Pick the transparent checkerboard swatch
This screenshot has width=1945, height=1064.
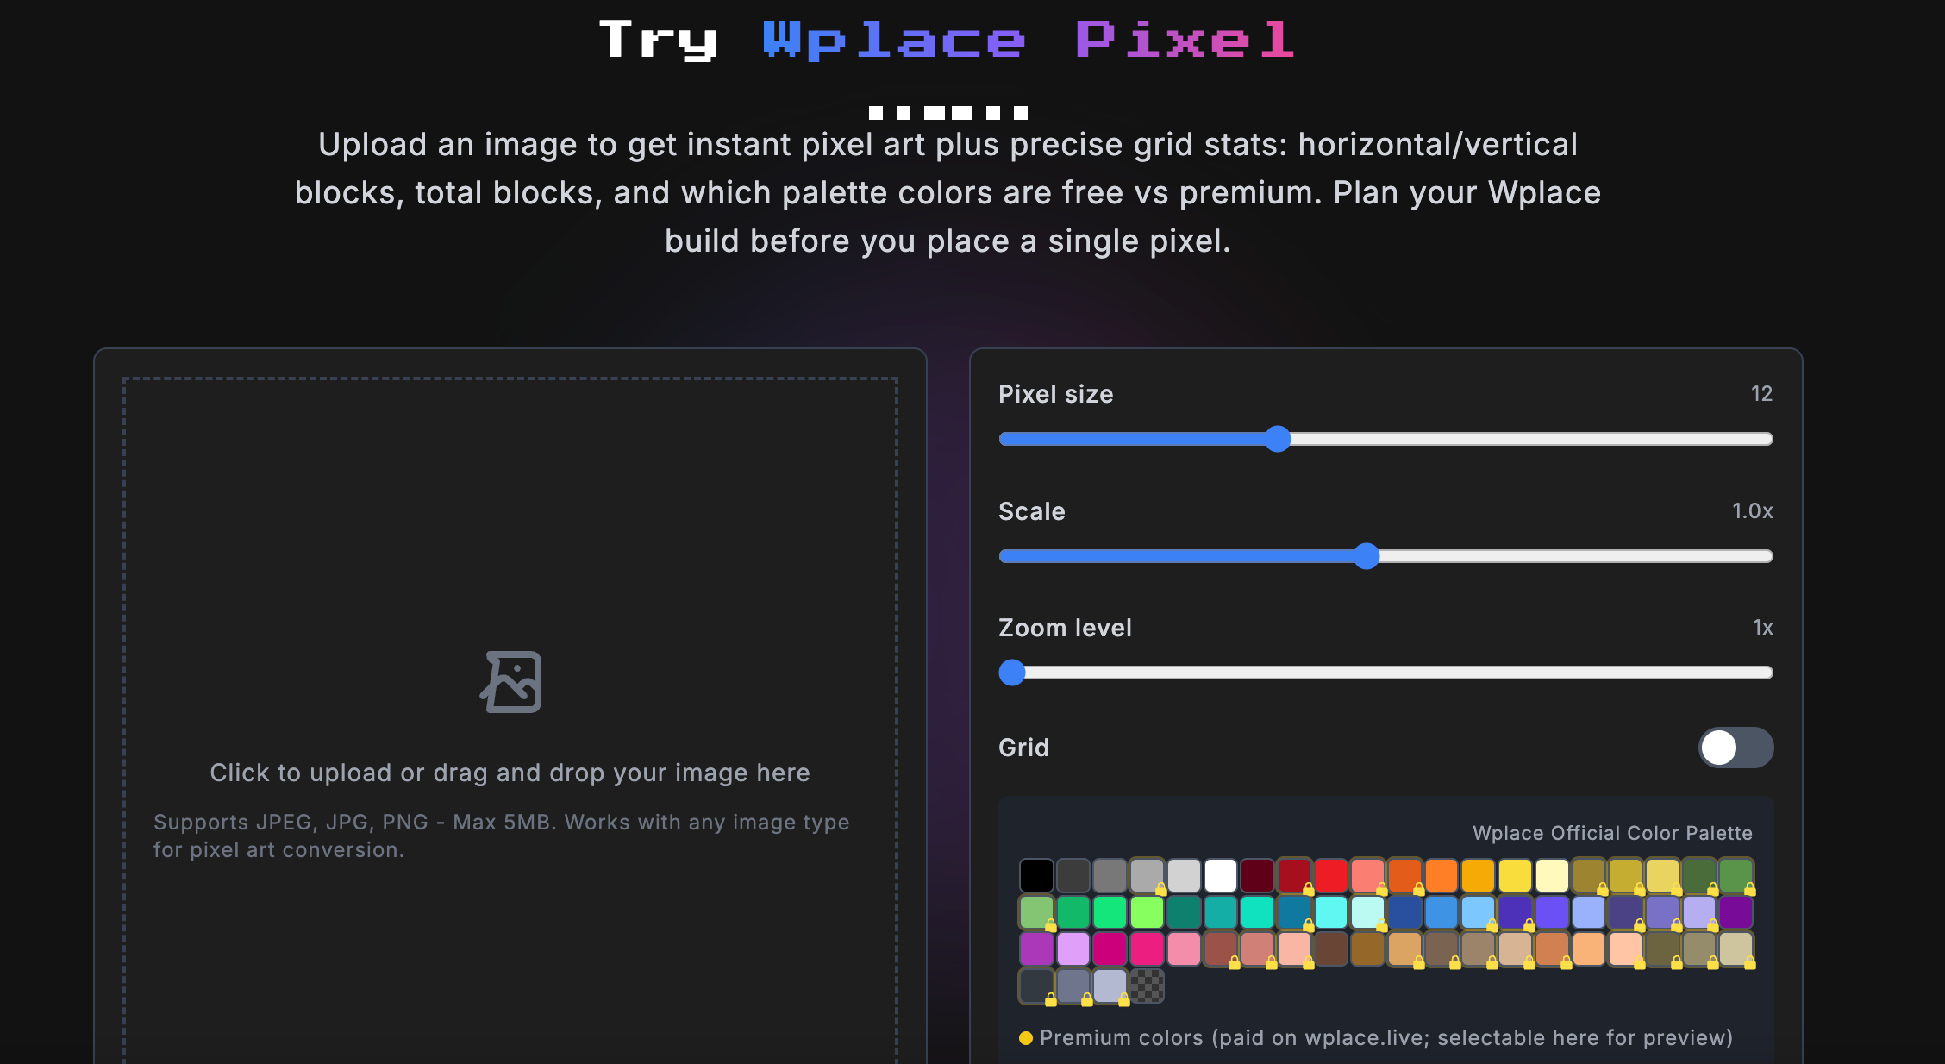click(x=1147, y=986)
